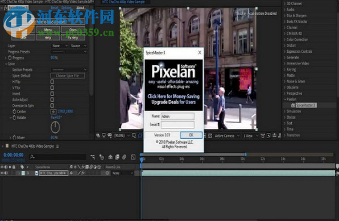Enable the H Flip checkbox
The height and width of the screenshot is (221, 339).
coord(52,82)
